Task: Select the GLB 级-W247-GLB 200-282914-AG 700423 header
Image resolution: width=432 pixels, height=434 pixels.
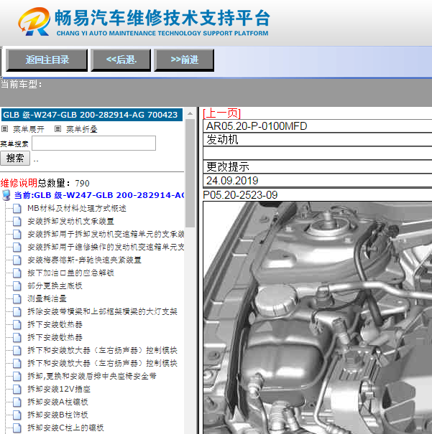Action: coord(91,115)
